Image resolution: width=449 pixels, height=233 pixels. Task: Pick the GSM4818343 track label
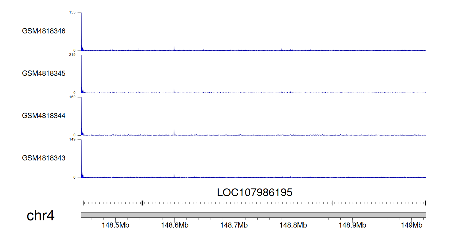tap(44, 158)
